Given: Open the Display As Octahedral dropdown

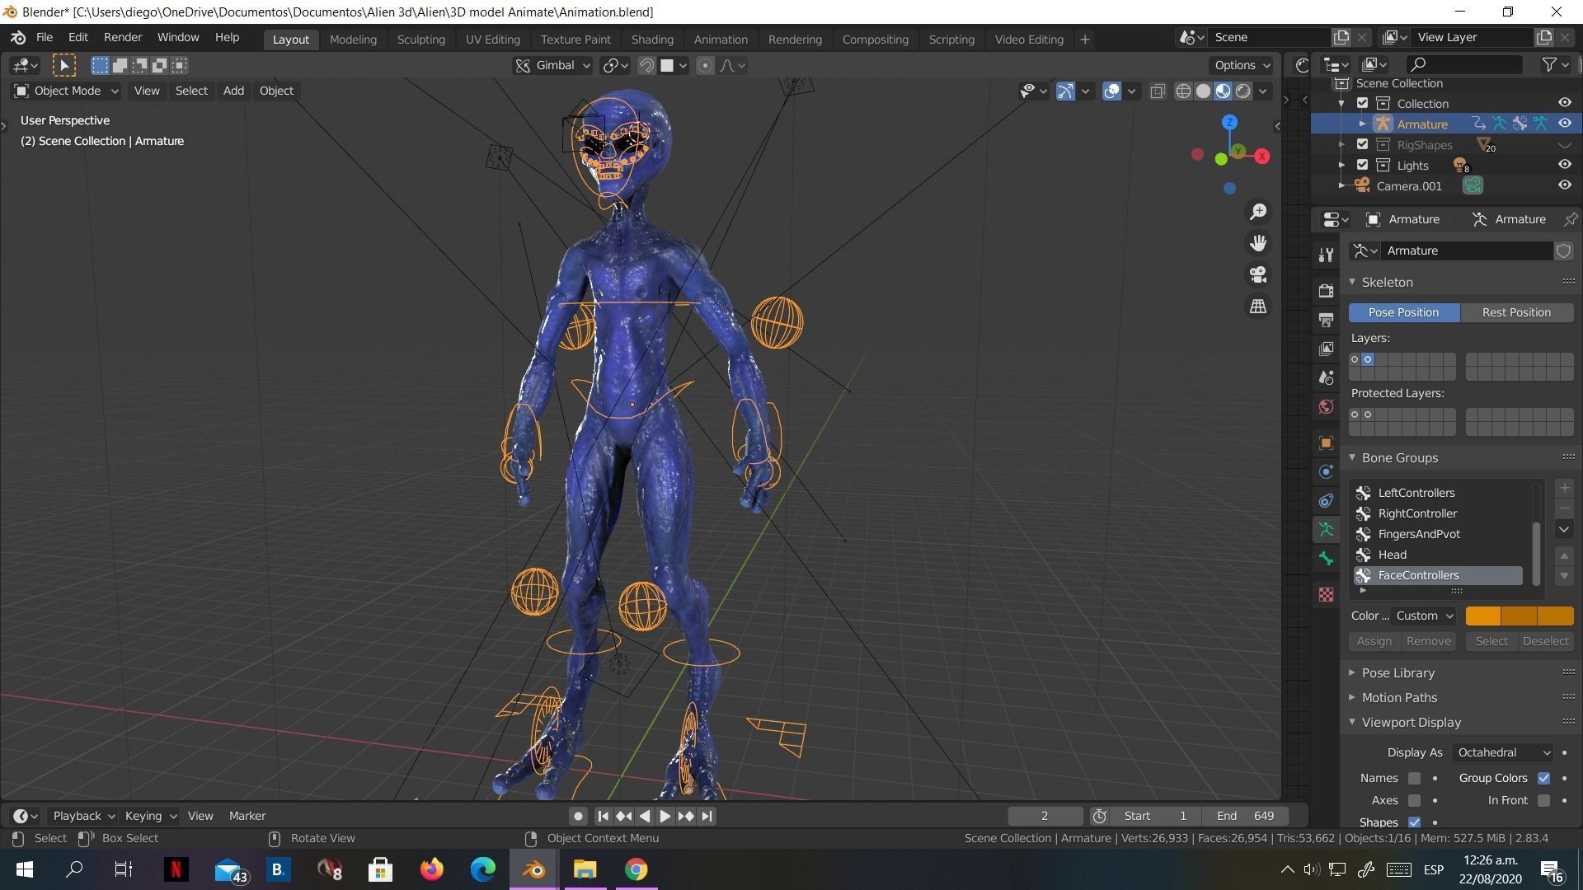Looking at the screenshot, I should click(x=1503, y=752).
